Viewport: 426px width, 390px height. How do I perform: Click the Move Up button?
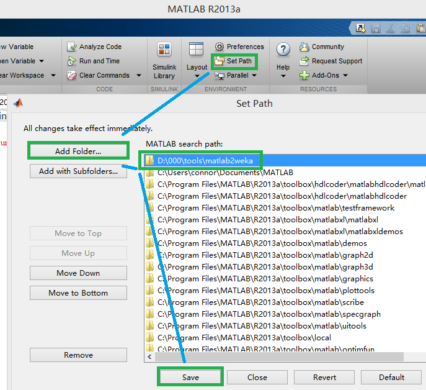tap(78, 253)
